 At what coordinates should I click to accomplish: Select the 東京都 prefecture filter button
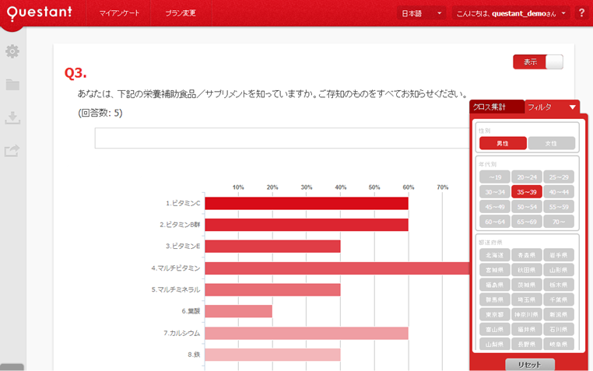(x=495, y=314)
